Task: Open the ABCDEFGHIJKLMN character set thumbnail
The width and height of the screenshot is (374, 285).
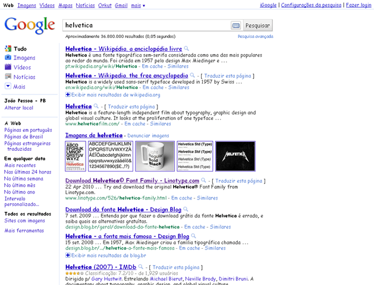Action: point(111,156)
